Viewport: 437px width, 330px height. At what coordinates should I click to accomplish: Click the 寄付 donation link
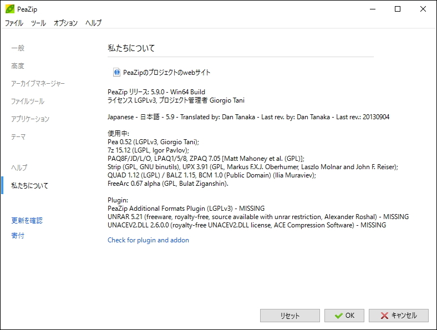pos(18,236)
